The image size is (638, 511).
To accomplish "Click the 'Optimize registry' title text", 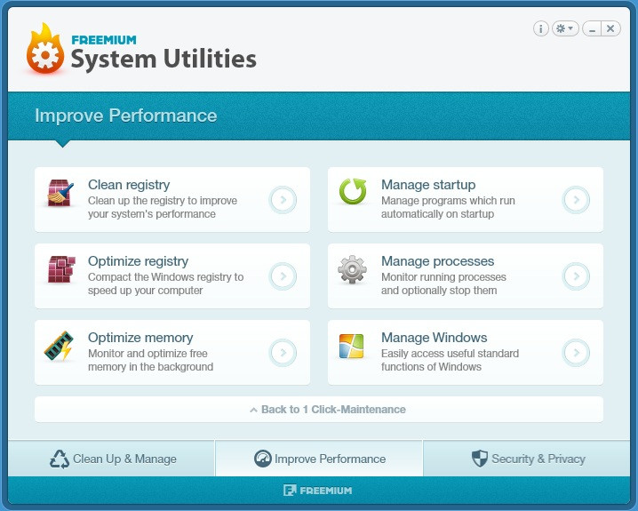I will coord(139,261).
